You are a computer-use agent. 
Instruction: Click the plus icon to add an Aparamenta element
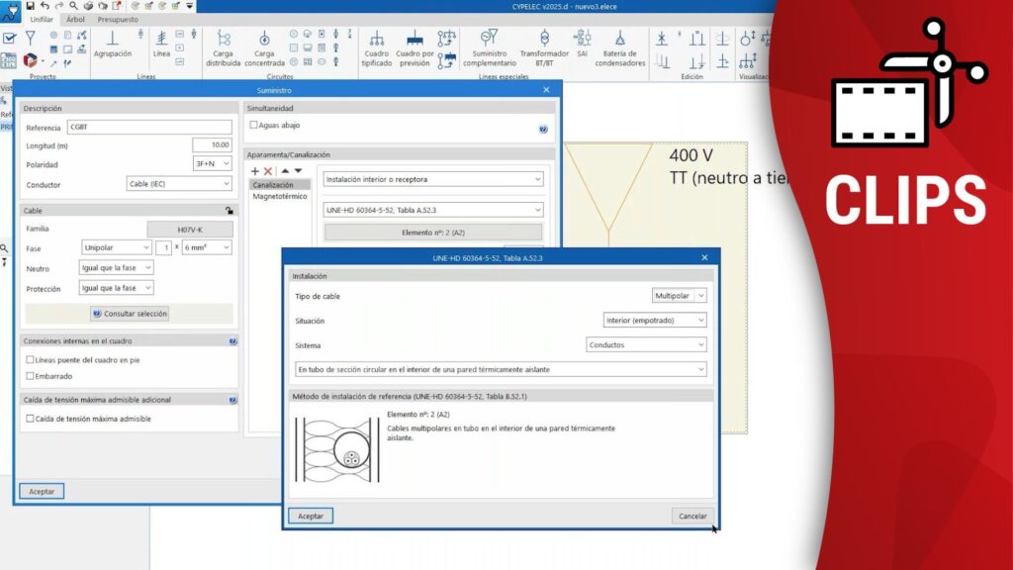point(255,171)
